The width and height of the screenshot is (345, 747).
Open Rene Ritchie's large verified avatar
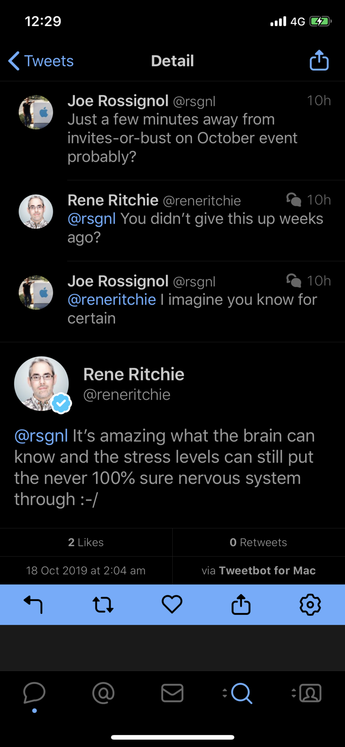(x=41, y=384)
